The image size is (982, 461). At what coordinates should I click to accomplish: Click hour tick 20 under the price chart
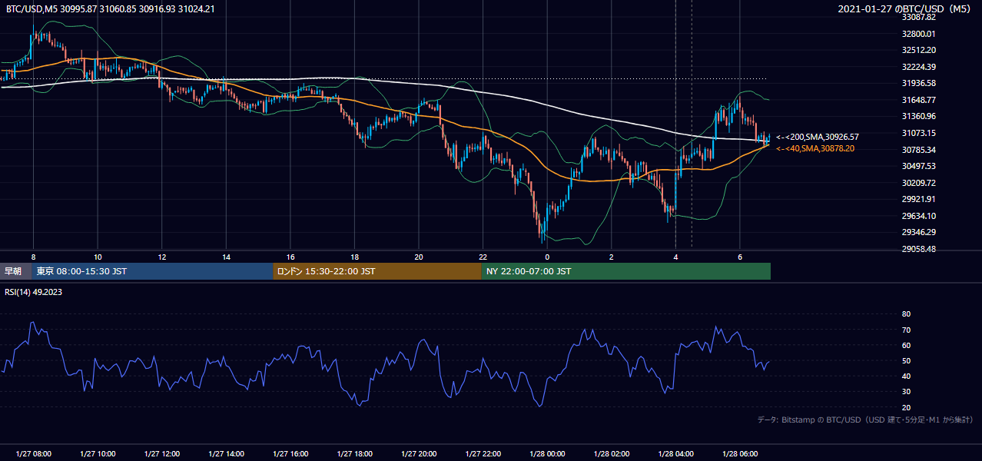pos(419,257)
